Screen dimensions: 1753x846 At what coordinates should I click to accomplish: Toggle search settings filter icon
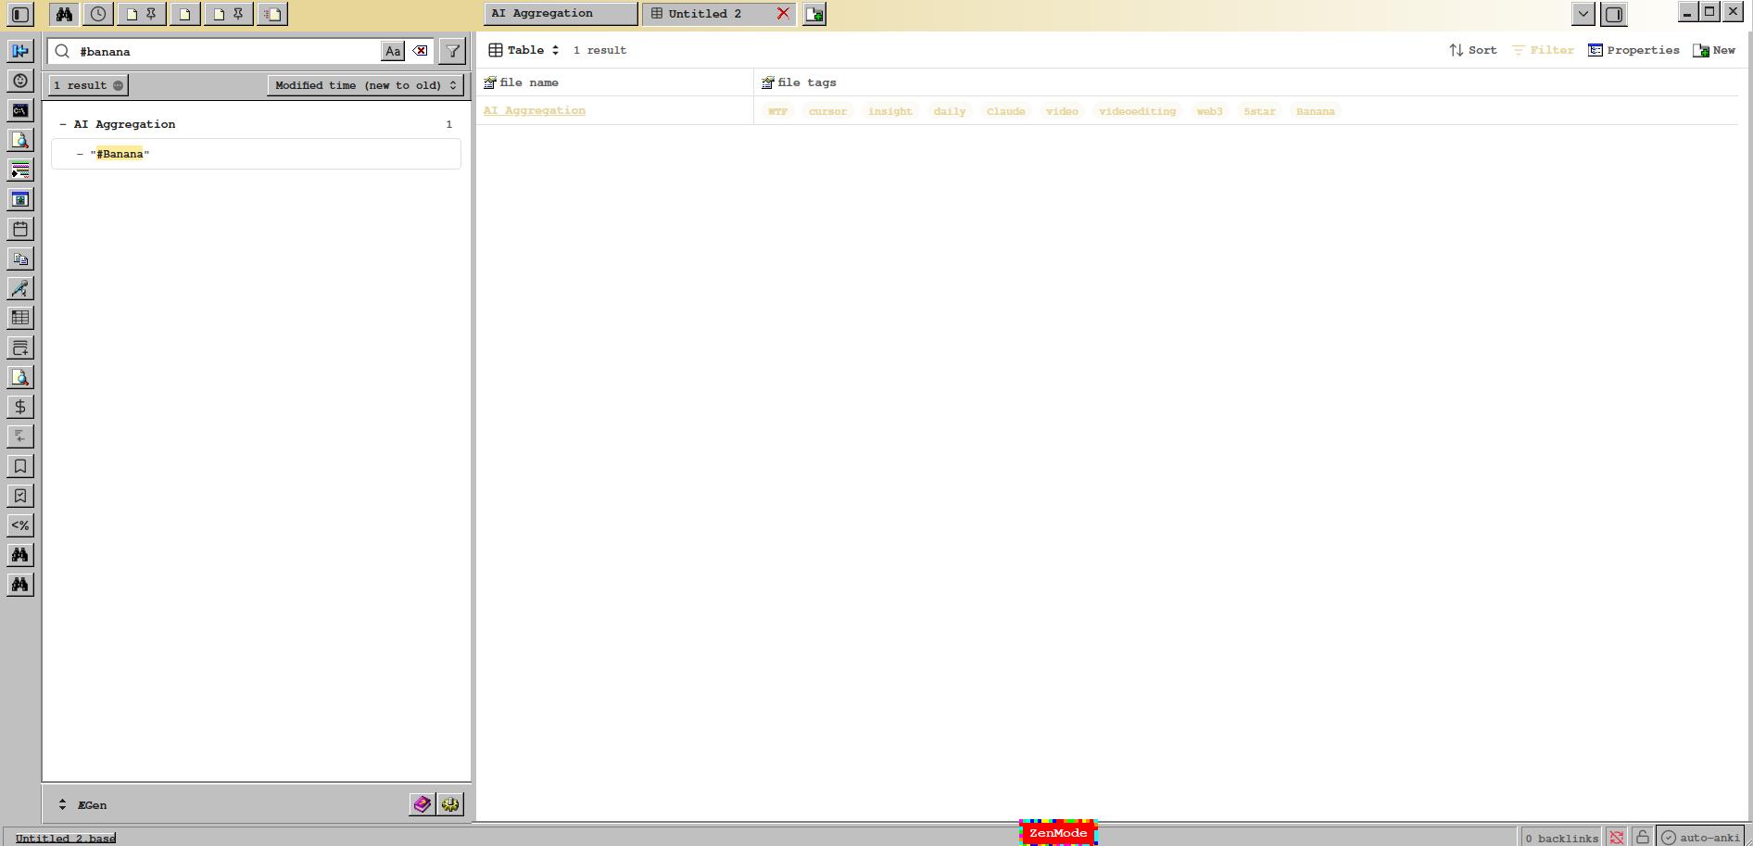[452, 51]
